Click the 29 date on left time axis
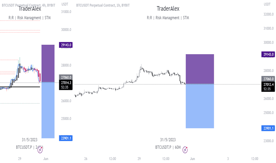This screenshot has width=276, height=163. coord(20,159)
